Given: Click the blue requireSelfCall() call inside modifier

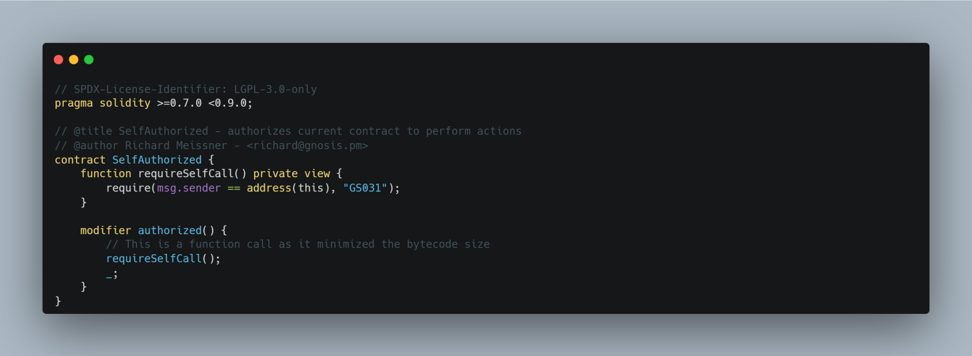Looking at the screenshot, I should pyautogui.click(x=154, y=259).
